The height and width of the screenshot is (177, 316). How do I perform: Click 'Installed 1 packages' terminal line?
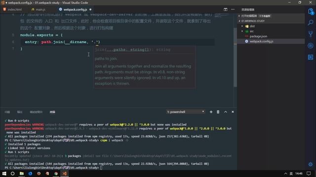tap(23, 144)
